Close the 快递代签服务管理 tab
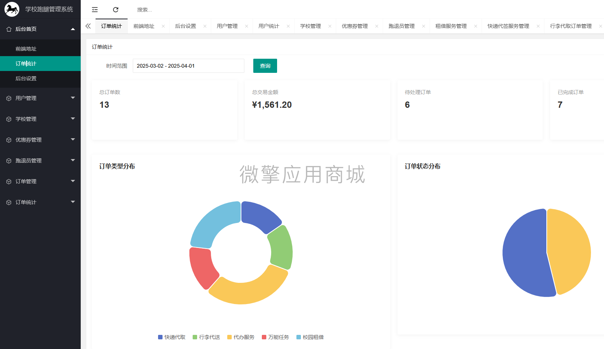Image resolution: width=604 pixels, height=349 pixels. point(538,26)
